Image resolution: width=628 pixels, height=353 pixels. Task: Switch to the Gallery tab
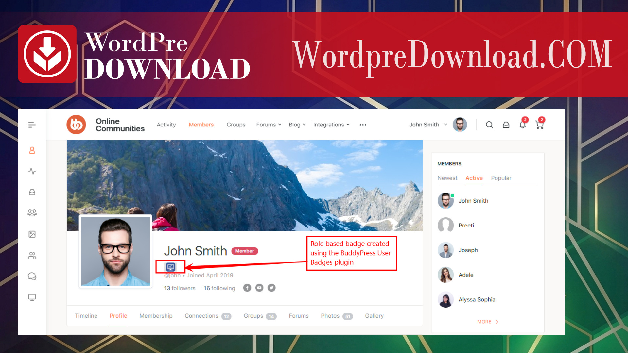point(374,316)
